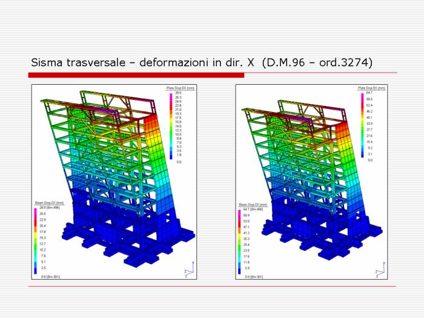Click the 'Plate Disp DX (mm)' label in left image
This screenshot has height=318, width=424.
180,88
